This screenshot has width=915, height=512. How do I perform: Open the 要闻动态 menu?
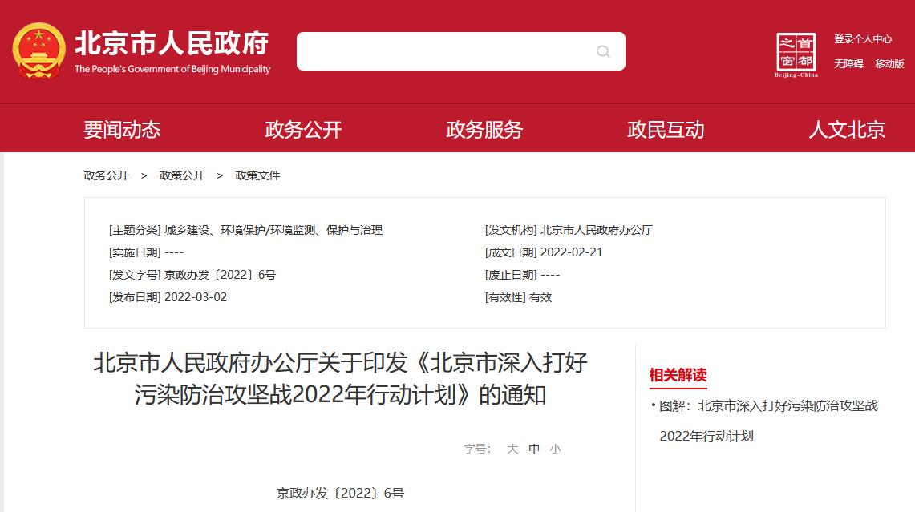122,130
